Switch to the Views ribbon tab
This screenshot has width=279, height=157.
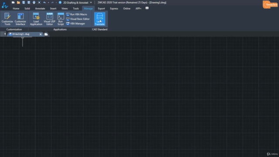[x=65, y=8]
